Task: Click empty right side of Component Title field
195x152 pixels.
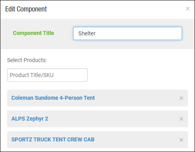Action: pos(139,33)
